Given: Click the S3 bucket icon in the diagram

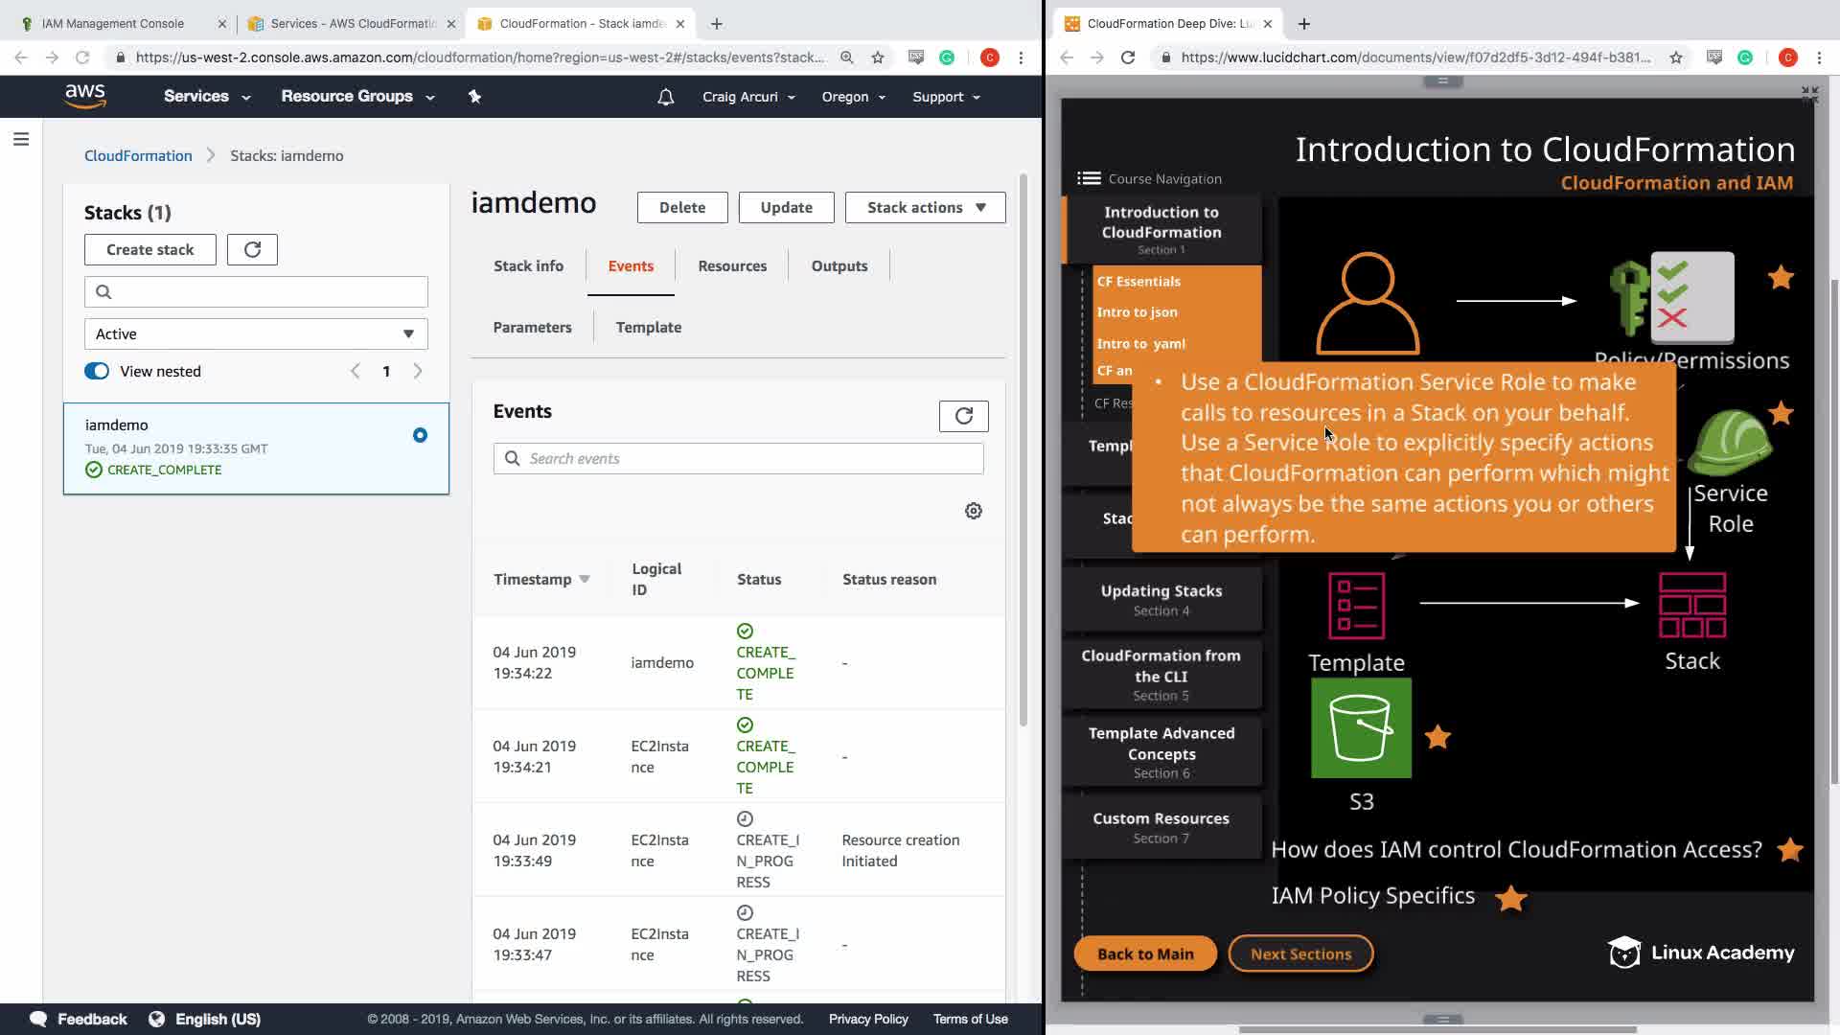Looking at the screenshot, I should point(1360,728).
